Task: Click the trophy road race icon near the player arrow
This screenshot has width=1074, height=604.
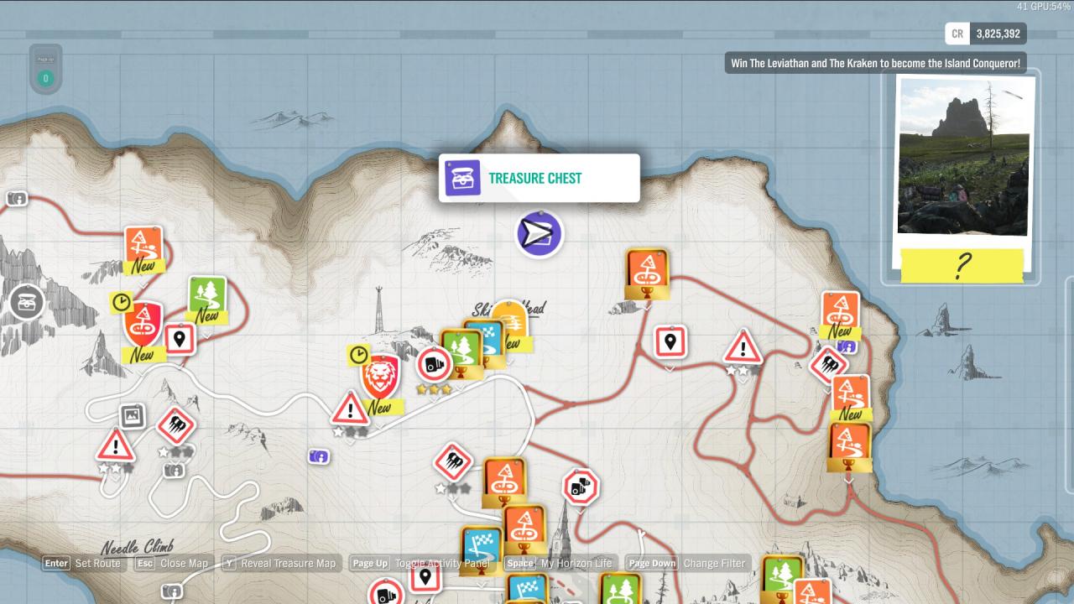Action: (x=647, y=272)
